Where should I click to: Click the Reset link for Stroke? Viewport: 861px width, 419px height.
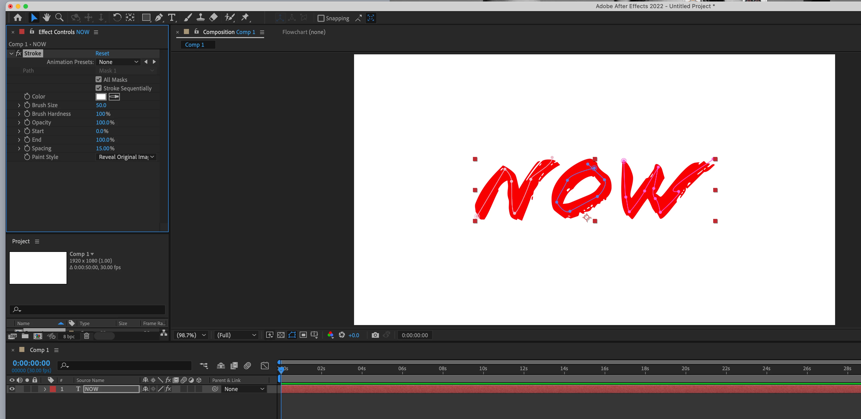tap(102, 54)
